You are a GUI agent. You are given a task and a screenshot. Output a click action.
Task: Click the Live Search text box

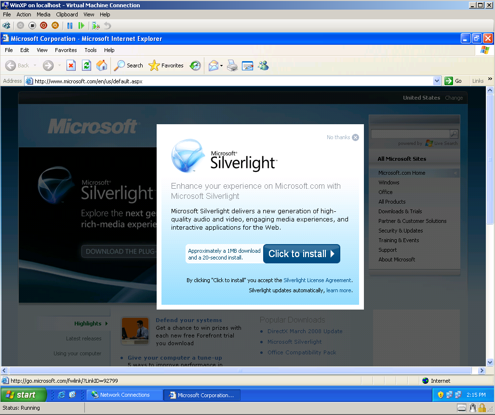[410, 134]
